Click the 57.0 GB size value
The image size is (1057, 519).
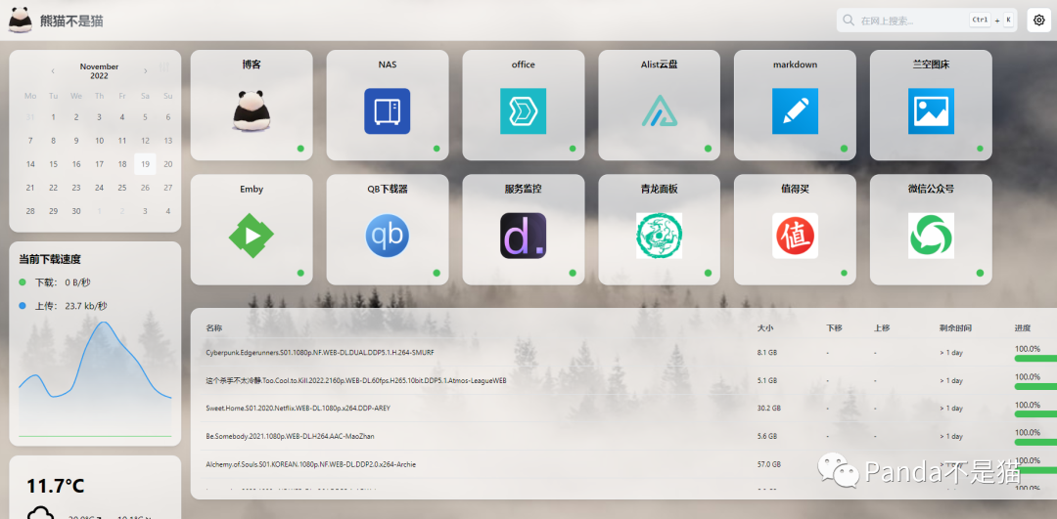(769, 464)
